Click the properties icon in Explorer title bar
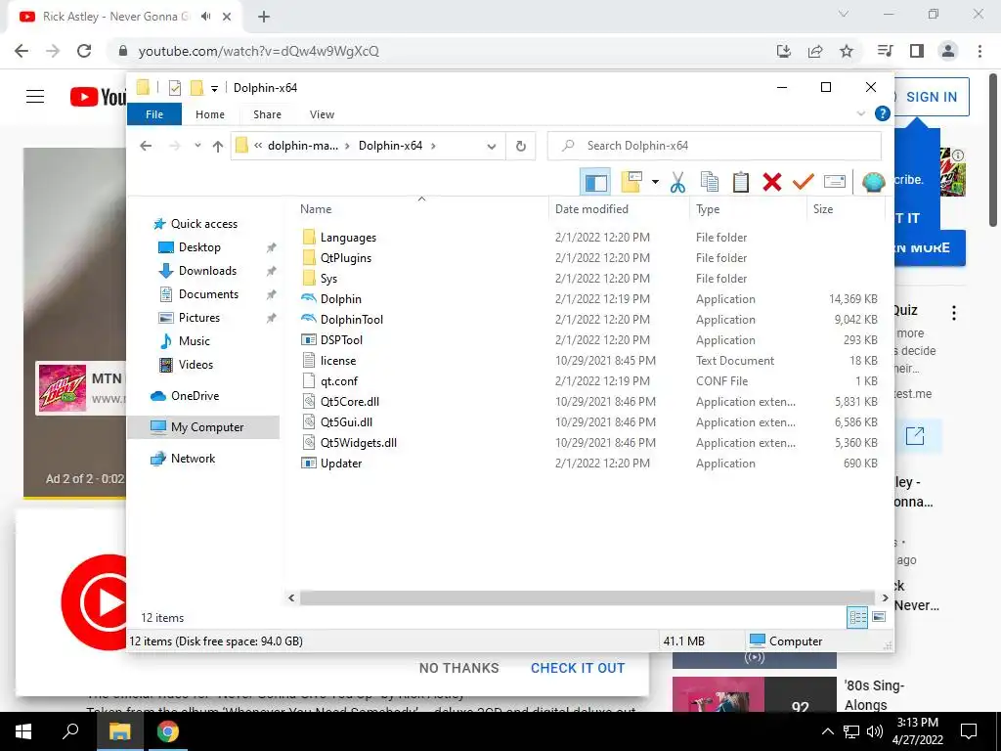The height and width of the screenshot is (751, 1001). pos(175,87)
